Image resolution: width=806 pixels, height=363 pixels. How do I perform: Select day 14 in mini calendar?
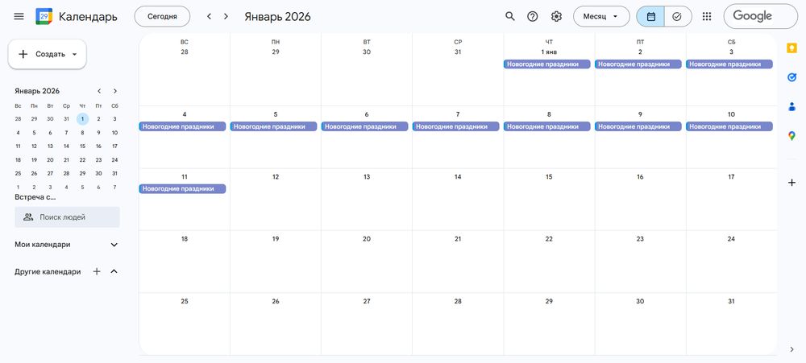(x=66, y=146)
